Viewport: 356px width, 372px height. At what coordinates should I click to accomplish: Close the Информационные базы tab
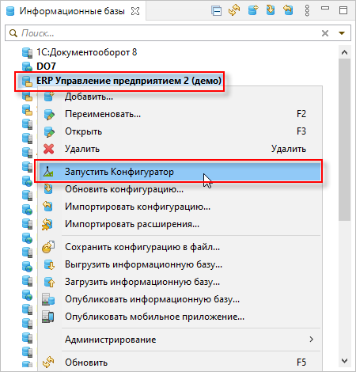(135, 11)
